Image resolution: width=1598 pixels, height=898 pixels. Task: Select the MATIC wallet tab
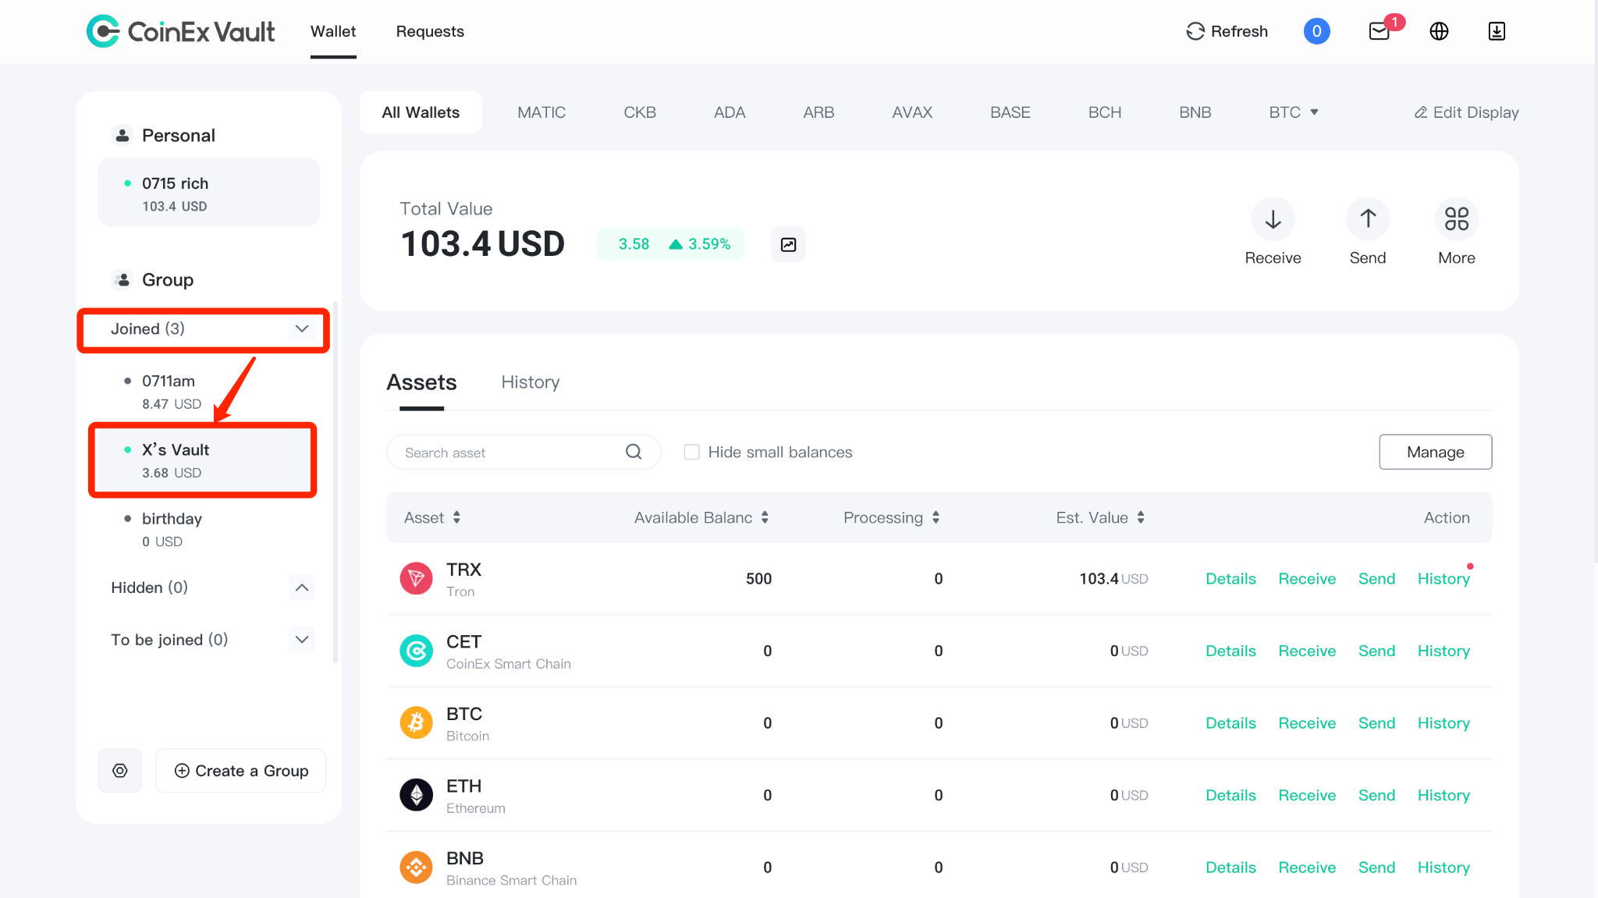542,112
